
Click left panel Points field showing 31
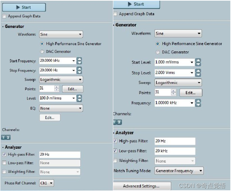pos(47,88)
